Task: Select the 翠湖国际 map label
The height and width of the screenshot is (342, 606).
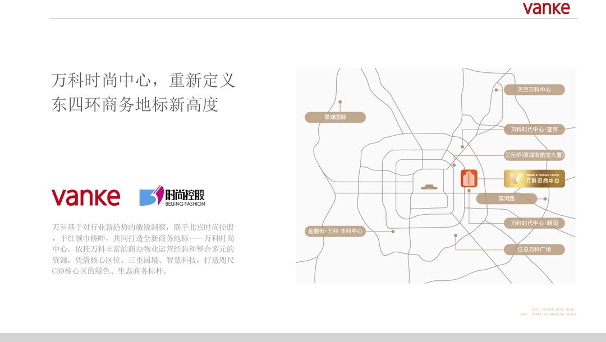Action: tap(335, 117)
